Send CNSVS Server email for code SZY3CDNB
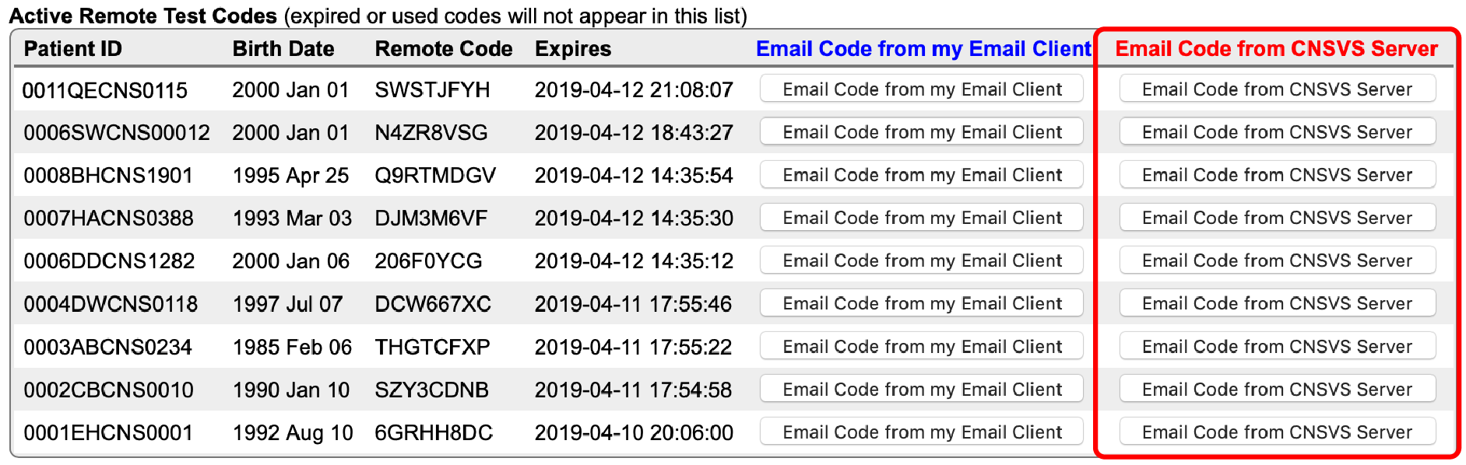This screenshot has height=465, width=1466. click(x=1277, y=389)
